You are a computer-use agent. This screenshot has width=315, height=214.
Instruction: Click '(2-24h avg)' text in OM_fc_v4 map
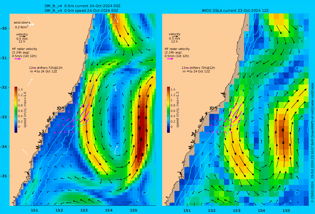click(21, 52)
